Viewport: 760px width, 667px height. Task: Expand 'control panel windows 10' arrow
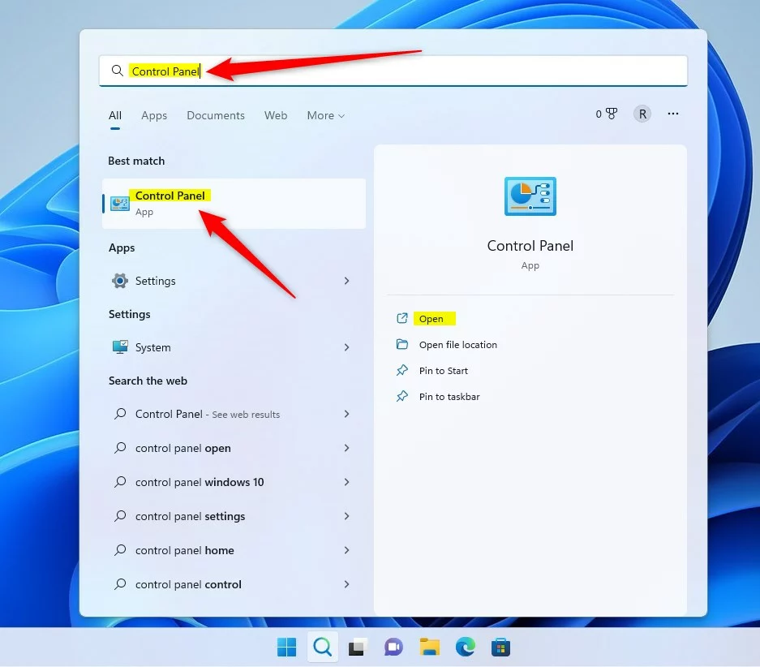tap(346, 482)
